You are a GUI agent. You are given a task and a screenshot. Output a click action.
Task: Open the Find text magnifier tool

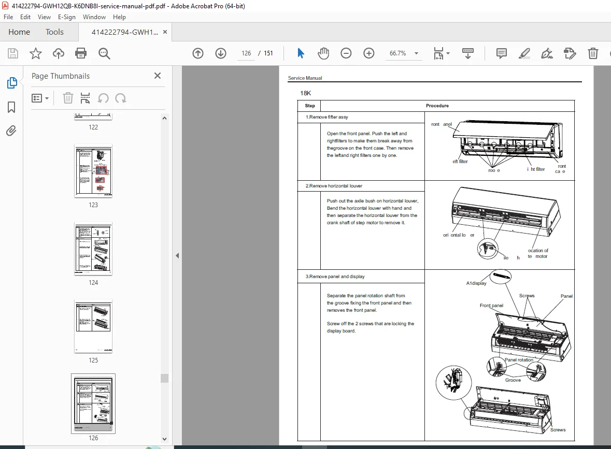[104, 53]
